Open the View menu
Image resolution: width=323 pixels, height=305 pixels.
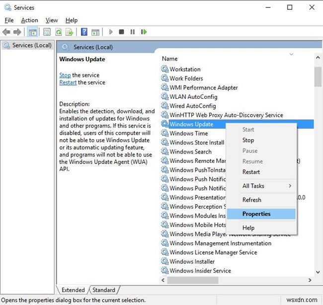click(x=52, y=20)
